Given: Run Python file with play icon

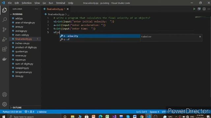Looking at the screenshot, I should pos(194,9).
